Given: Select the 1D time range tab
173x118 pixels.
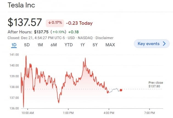Looking at the screenshot, I should tap(14, 45).
